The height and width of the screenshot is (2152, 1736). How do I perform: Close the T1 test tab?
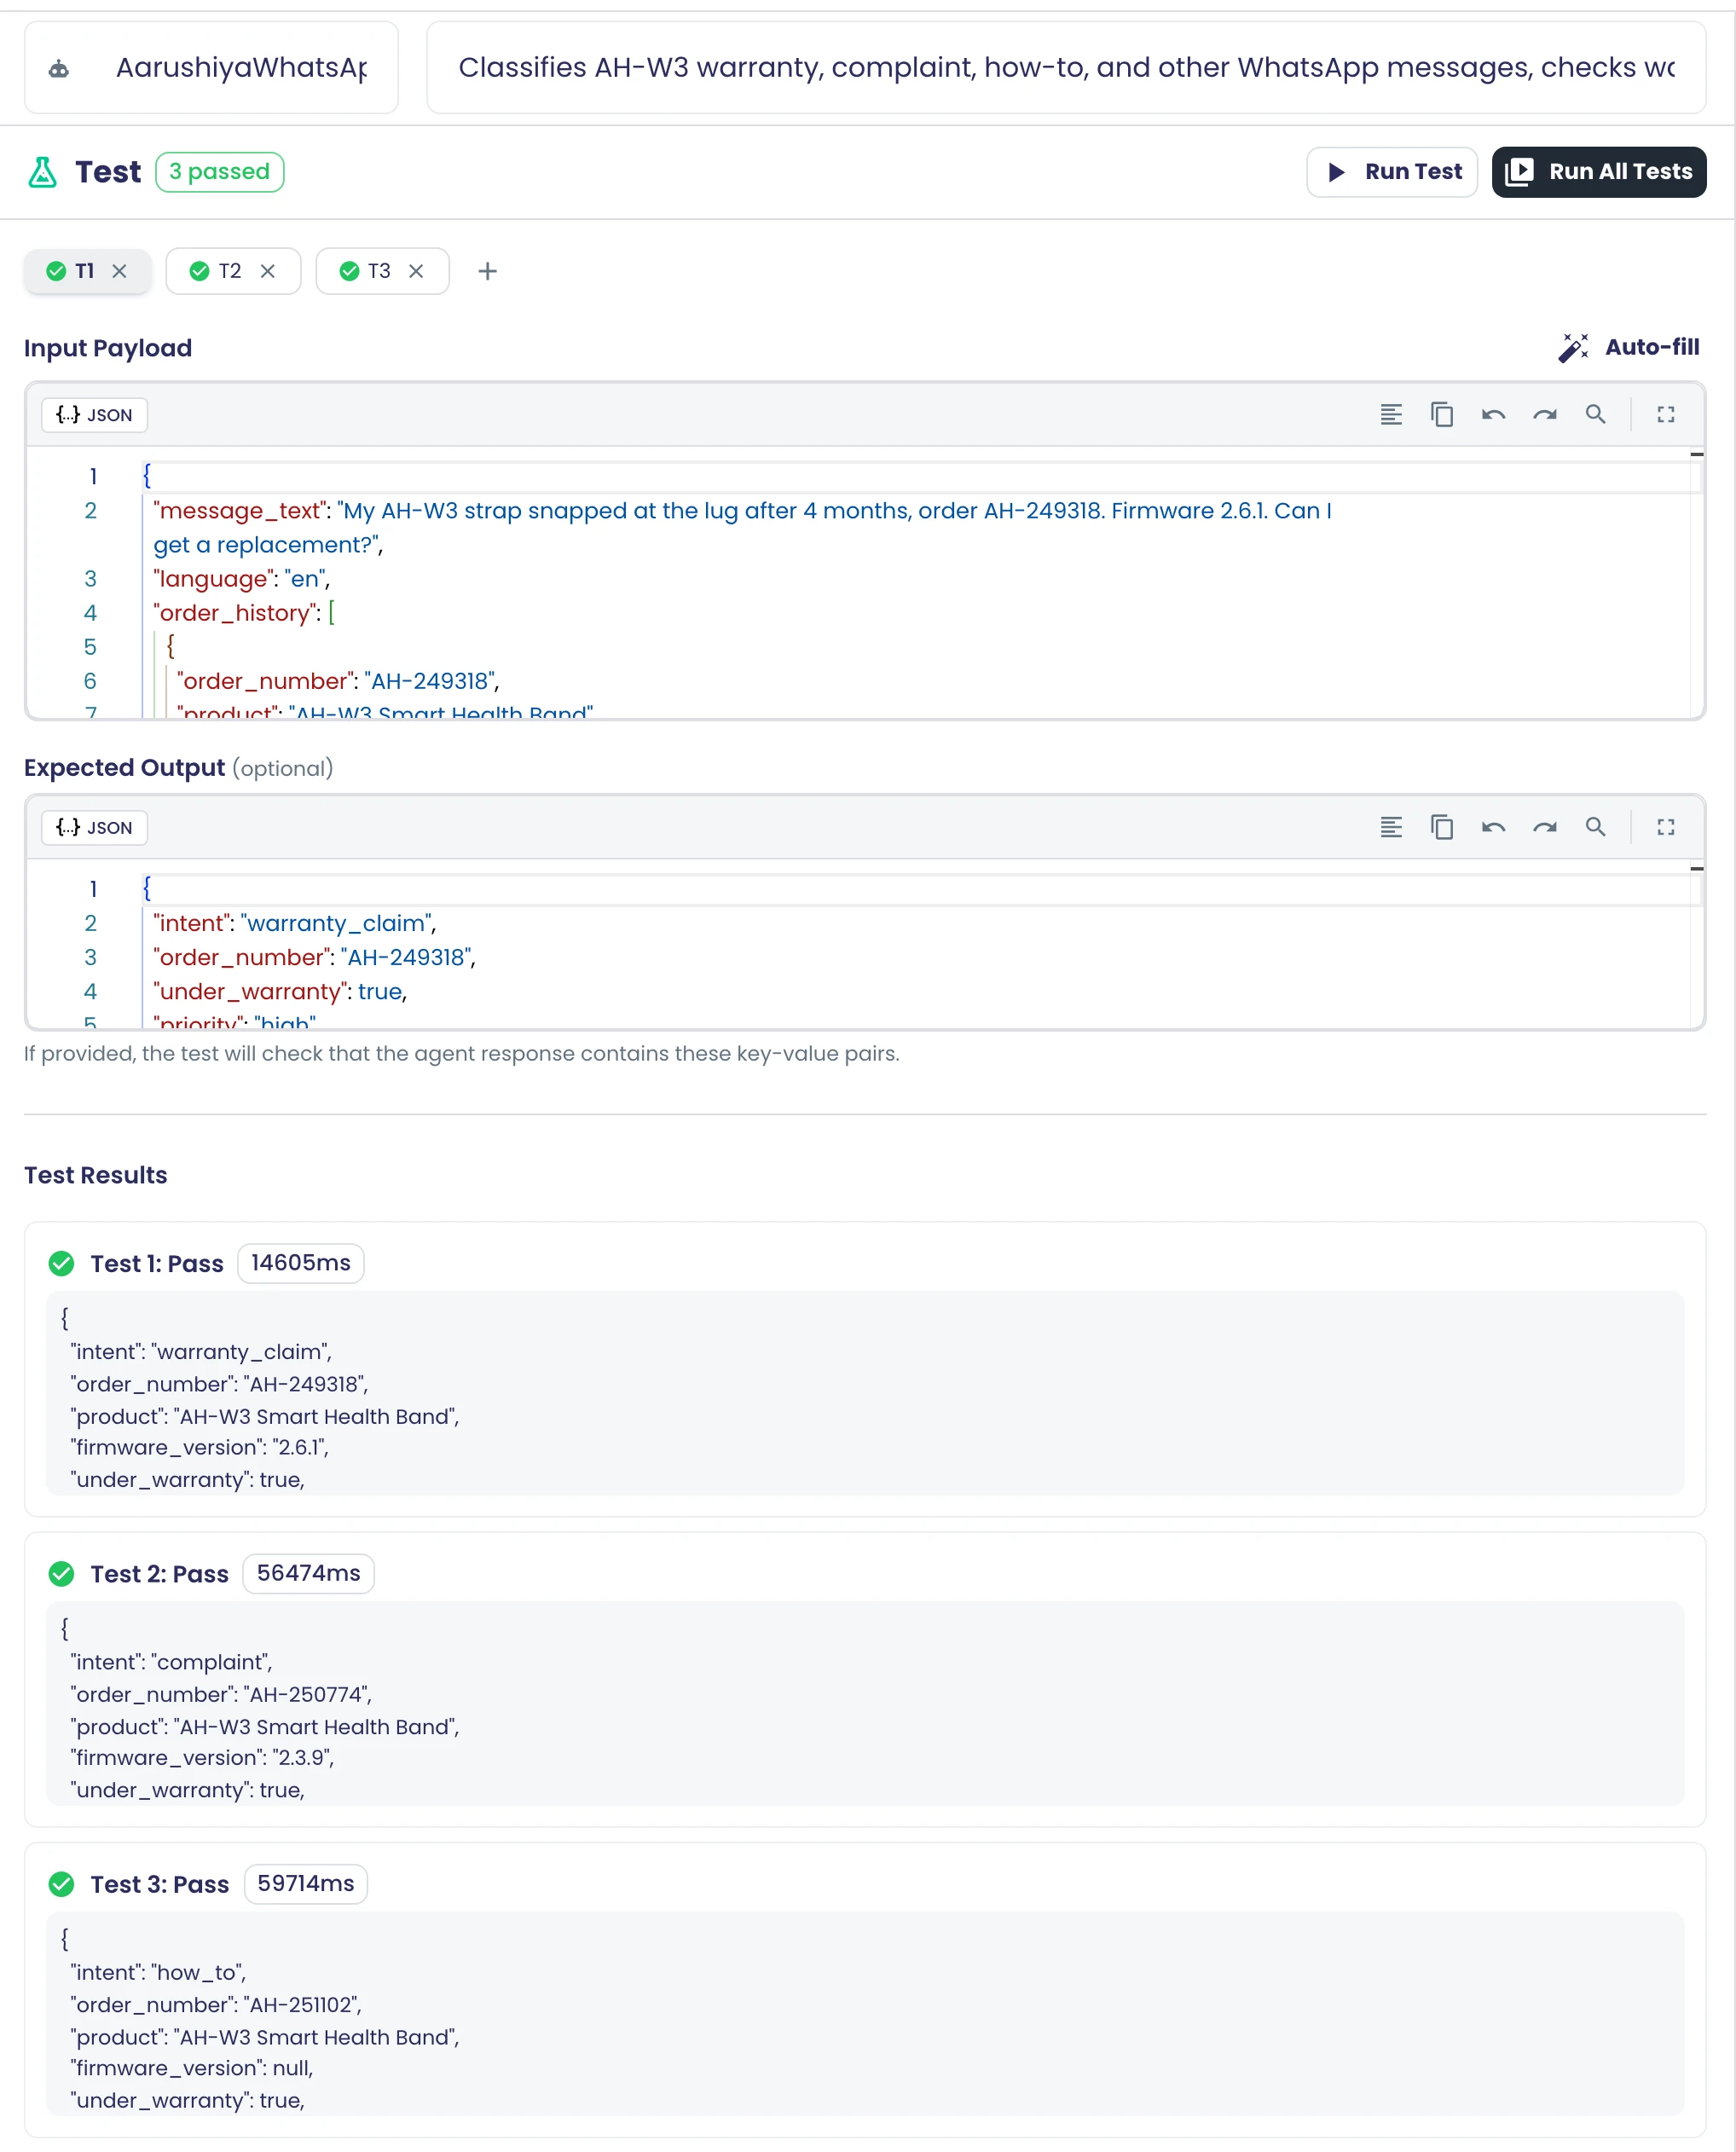119,271
